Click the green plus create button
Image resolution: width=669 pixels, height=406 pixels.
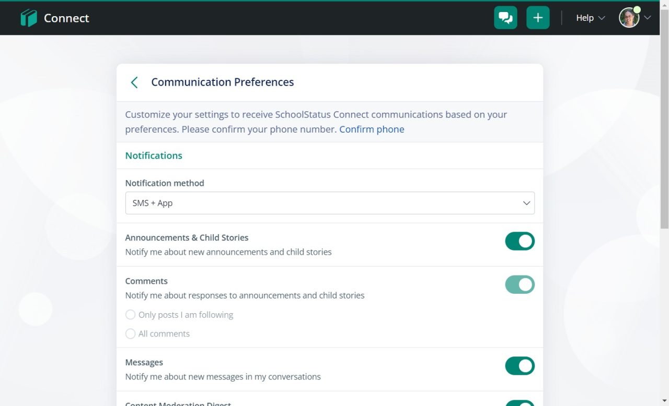point(538,18)
